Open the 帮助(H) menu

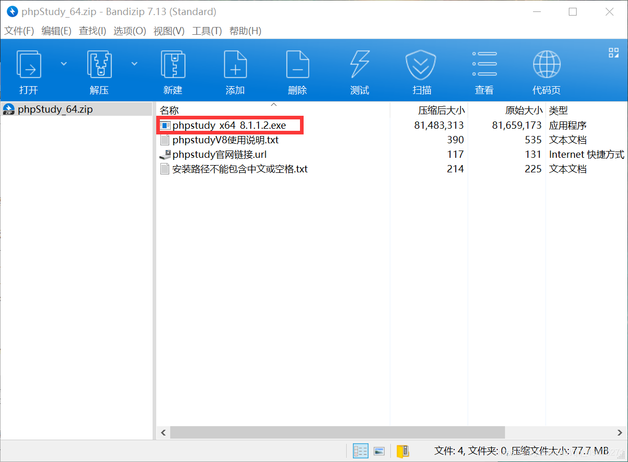[245, 31]
